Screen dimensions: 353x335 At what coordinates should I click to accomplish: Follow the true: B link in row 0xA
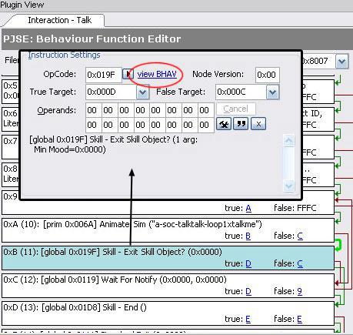click(x=248, y=236)
